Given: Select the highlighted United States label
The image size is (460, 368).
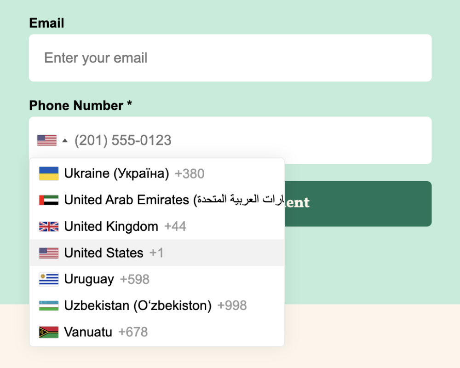Looking at the screenshot, I should 103,253.
